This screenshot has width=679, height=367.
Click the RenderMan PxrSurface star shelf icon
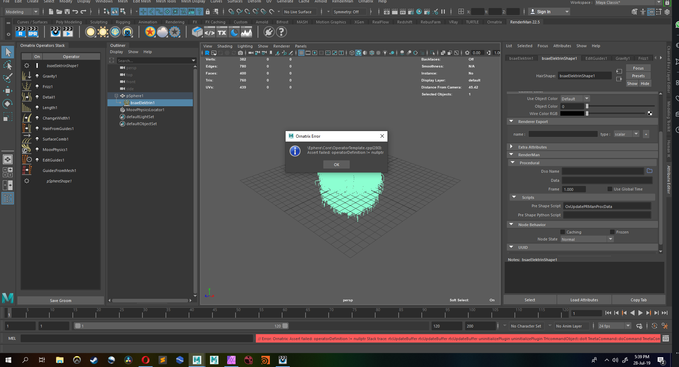[x=150, y=32]
